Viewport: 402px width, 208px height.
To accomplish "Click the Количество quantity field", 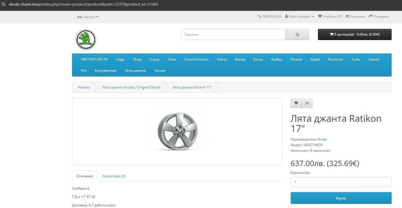I will point(341,182).
